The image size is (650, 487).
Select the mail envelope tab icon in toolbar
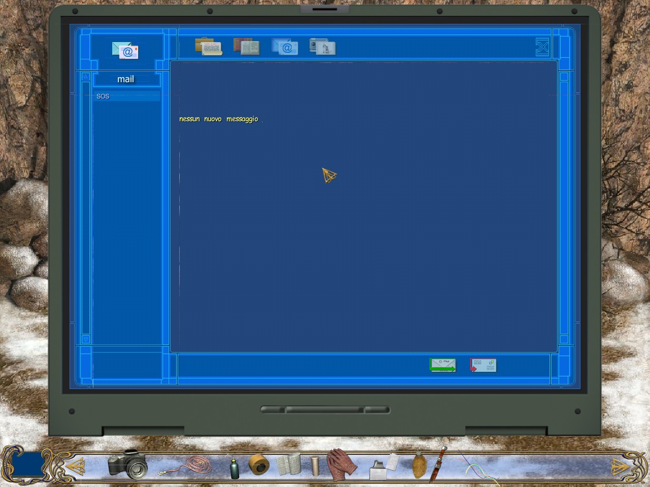[285, 47]
